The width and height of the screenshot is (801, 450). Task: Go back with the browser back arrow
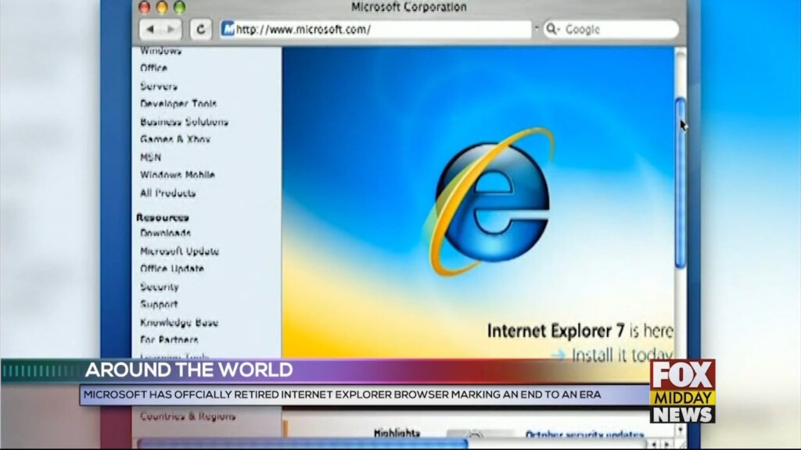[x=150, y=30]
